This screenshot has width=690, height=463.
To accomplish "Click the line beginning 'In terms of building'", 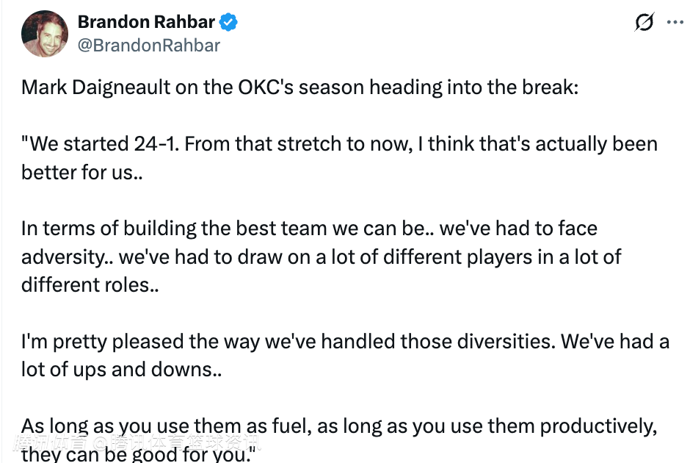I will [309, 229].
